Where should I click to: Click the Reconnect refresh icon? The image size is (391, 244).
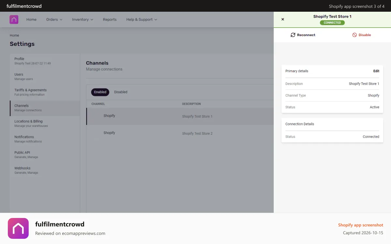(293, 35)
